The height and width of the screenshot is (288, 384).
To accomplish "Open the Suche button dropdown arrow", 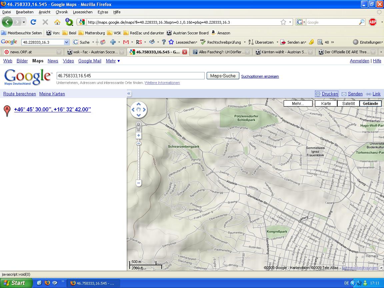I will point(93,42).
